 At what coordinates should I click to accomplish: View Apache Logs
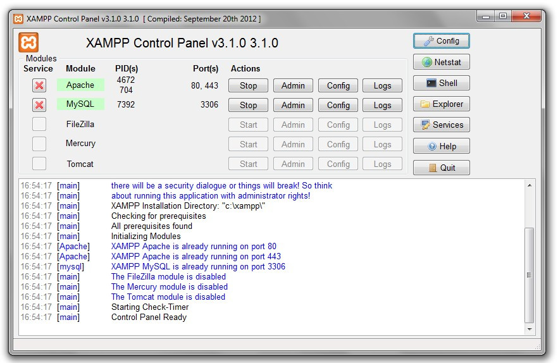tap(383, 85)
